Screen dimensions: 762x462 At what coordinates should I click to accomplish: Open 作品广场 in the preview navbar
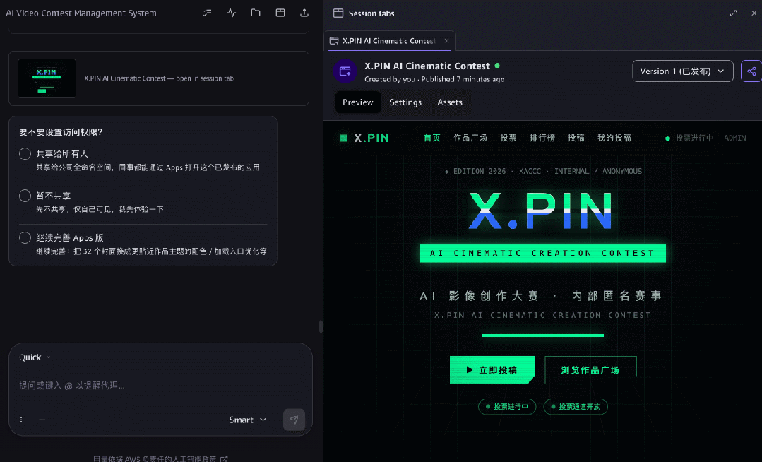coord(470,138)
